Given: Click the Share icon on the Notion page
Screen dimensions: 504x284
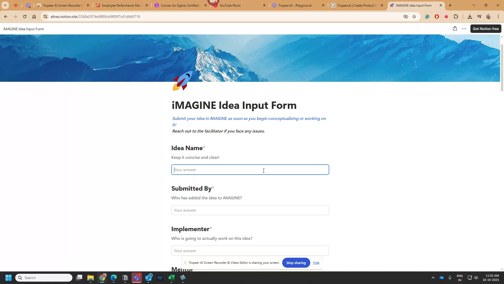Looking at the screenshot, I should pos(455,28).
